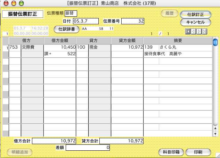Click the 摘要 cell 接待食事代
Viewport: 220px width, 158px height.
pyautogui.click(x=156, y=54)
